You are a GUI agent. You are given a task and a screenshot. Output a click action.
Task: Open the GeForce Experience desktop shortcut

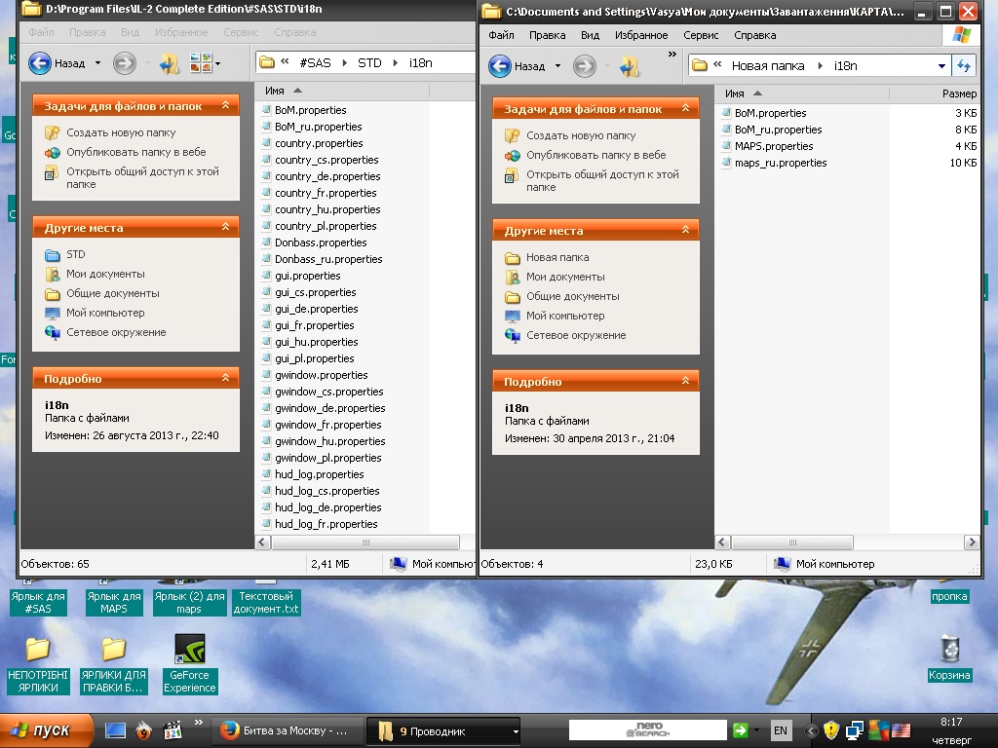point(189,650)
